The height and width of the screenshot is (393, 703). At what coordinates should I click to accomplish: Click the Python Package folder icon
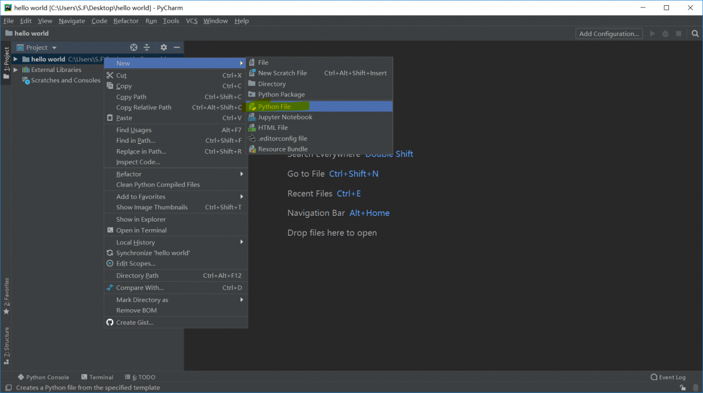click(x=252, y=94)
